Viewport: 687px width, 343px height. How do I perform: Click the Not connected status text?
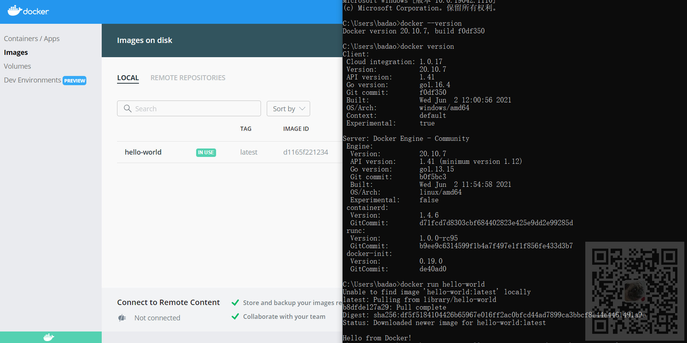point(157,318)
